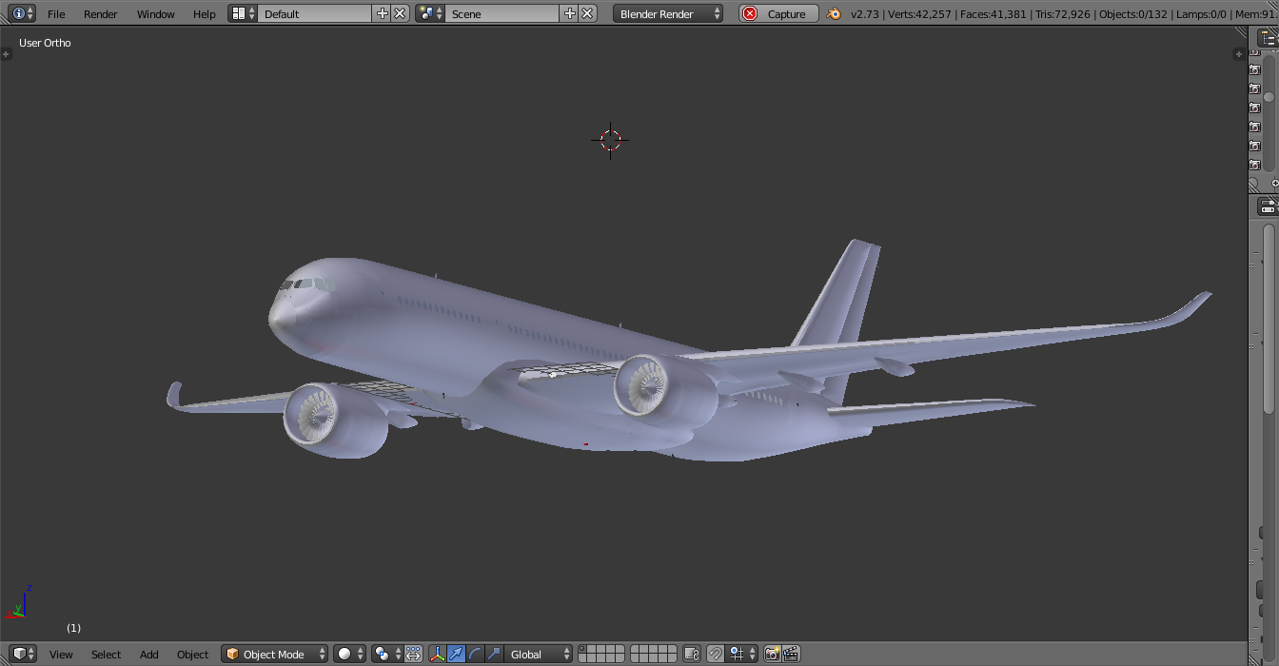Open the Properties editor type icon
Screen dimensions: 1279x666
coord(1269,206)
